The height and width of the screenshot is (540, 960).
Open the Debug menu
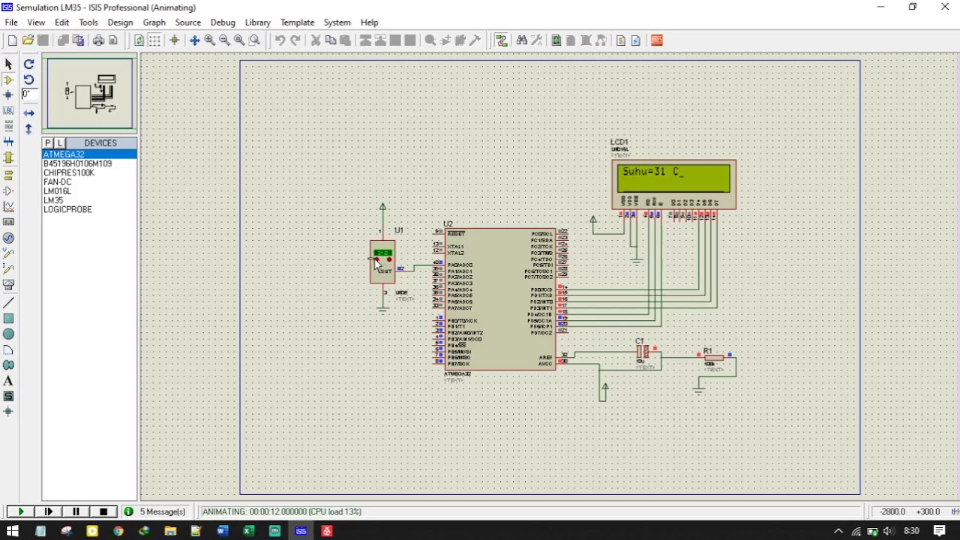click(223, 22)
